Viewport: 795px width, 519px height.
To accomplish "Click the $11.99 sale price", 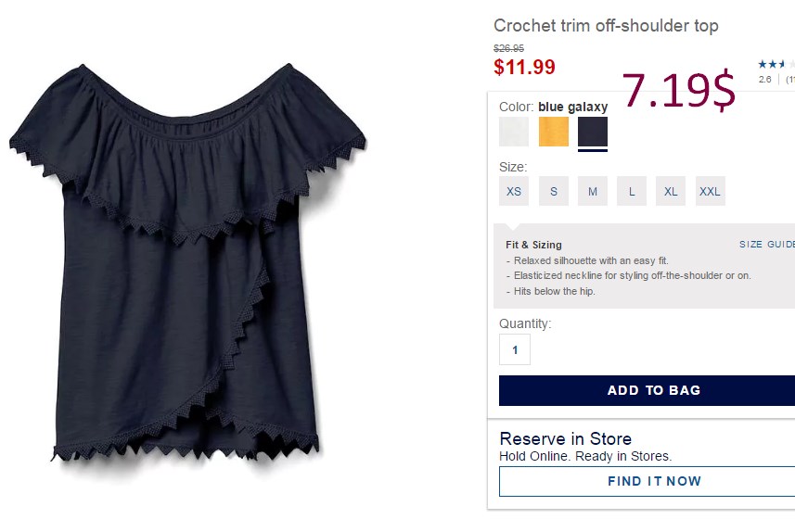I will pos(524,67).
